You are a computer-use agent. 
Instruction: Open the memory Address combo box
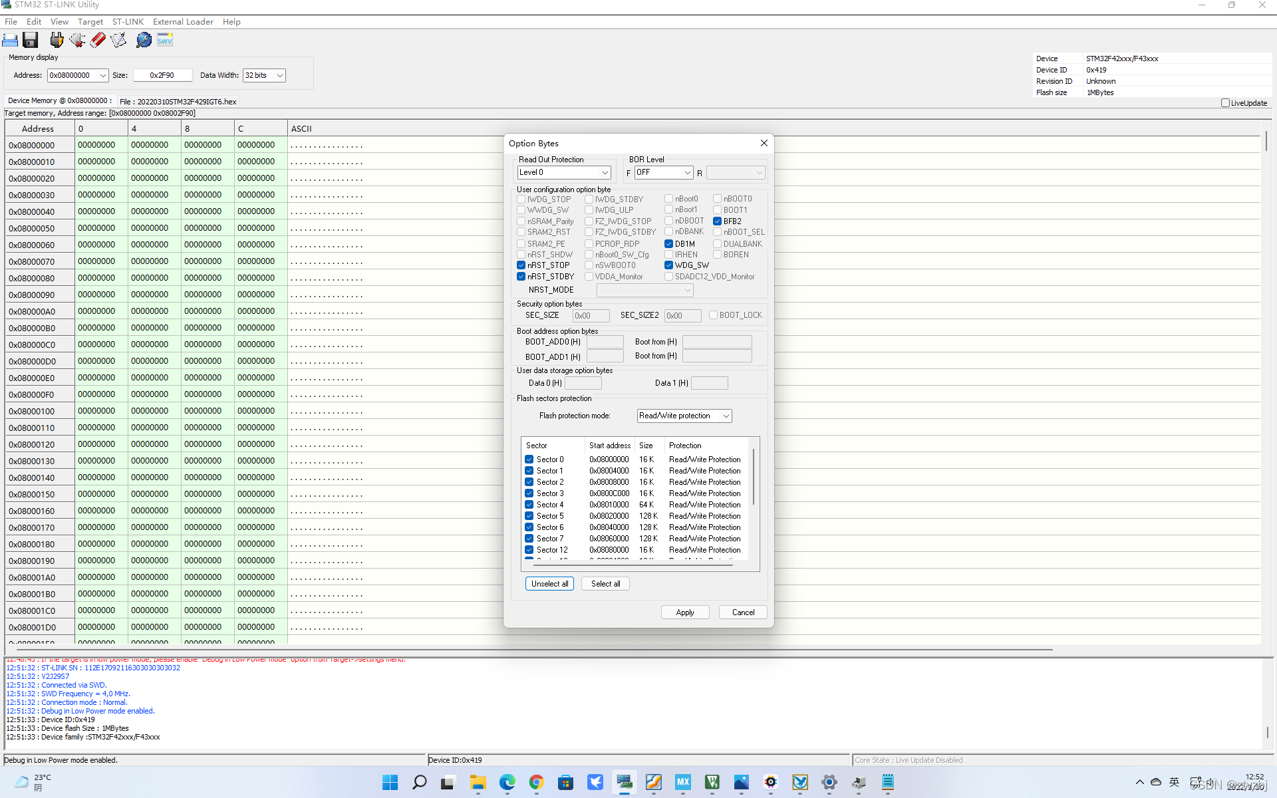pos(77,75)
